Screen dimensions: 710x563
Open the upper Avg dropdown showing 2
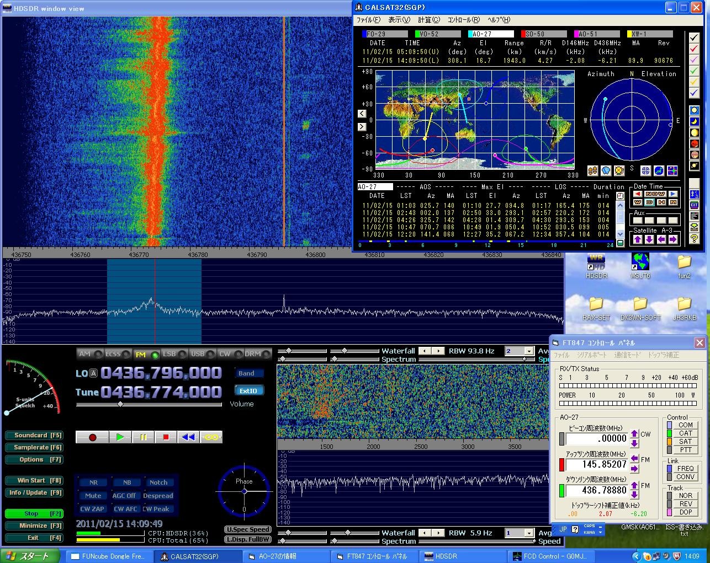(528, 351)
